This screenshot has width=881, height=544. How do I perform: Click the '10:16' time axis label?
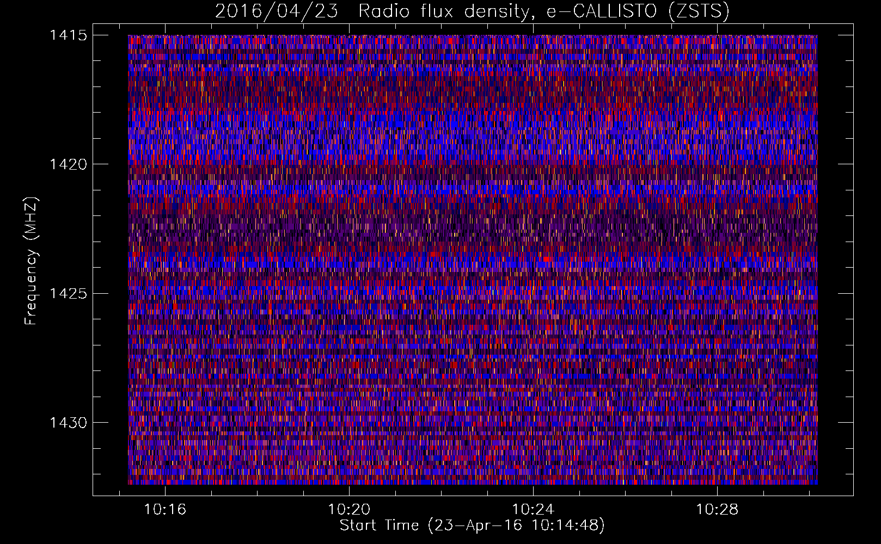[x=164, y=510]
